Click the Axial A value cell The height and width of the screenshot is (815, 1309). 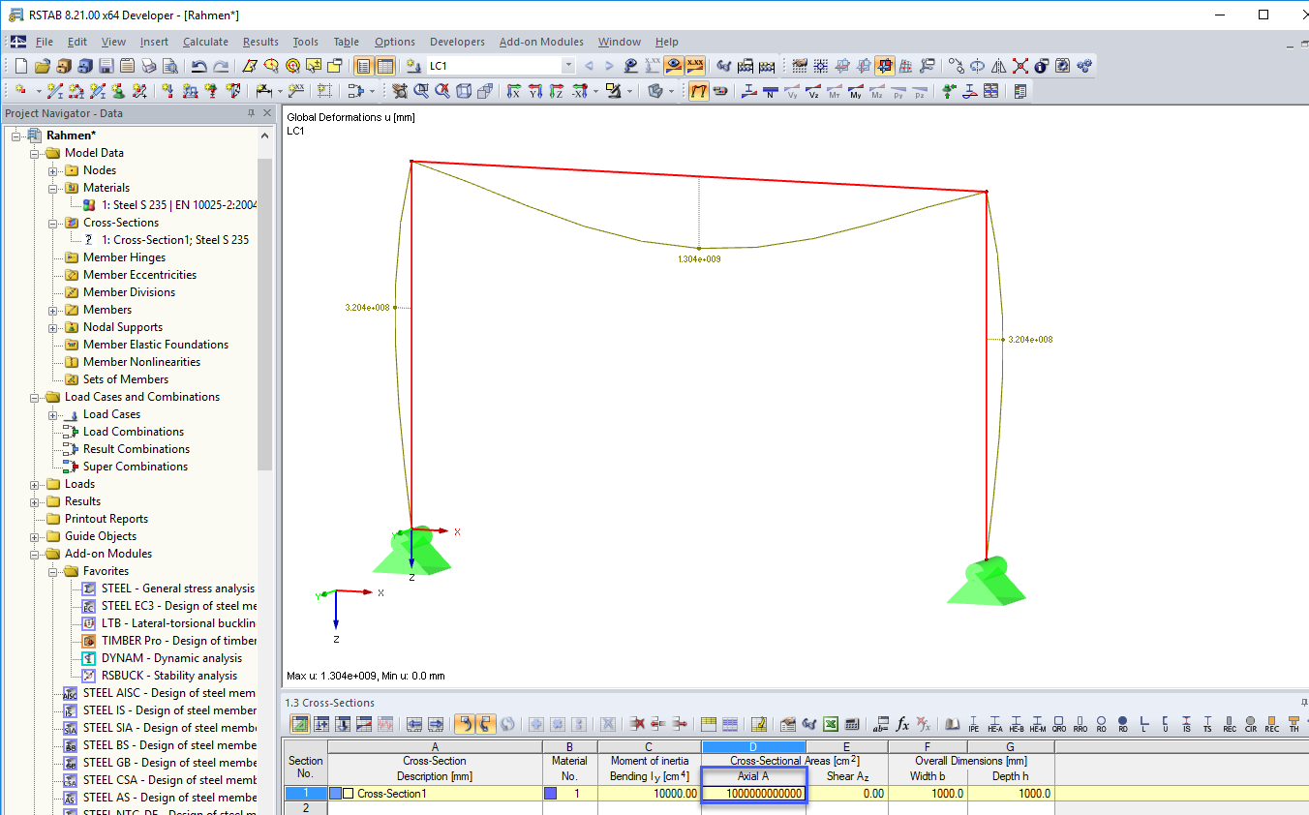click(753, 794)
